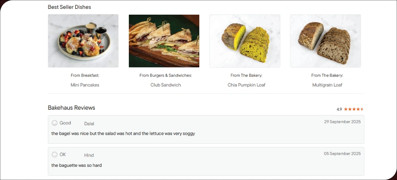
Task: Click the 4.9 rating score
Action: pos(339,109)
